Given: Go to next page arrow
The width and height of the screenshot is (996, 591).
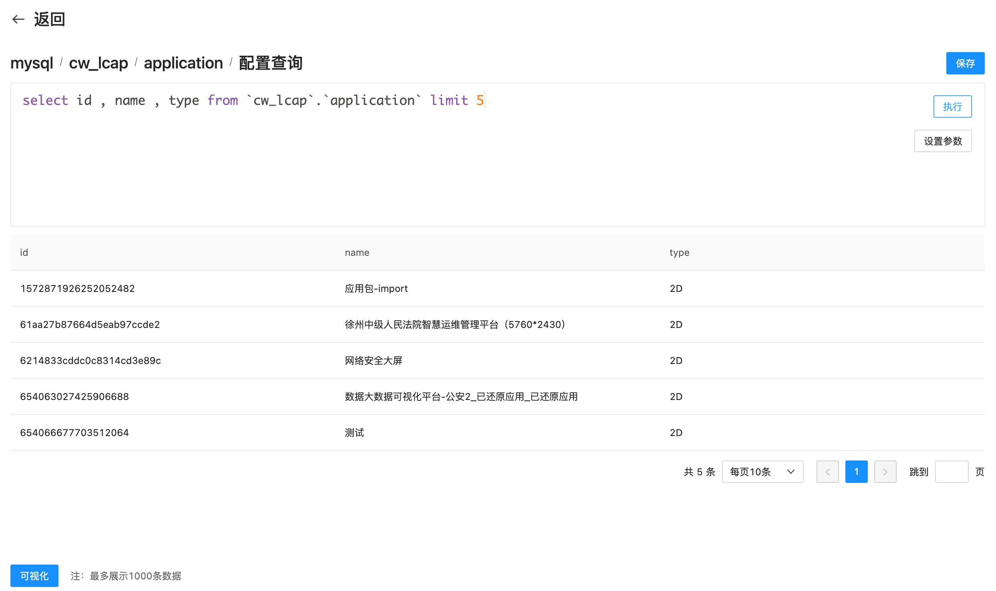Looking at the screenshot, I should [885, 472].
